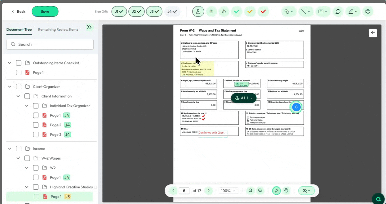Select the Document Tree tab
Screen dimensions: 386x204
pyautogui.click(x=19, y=29)
